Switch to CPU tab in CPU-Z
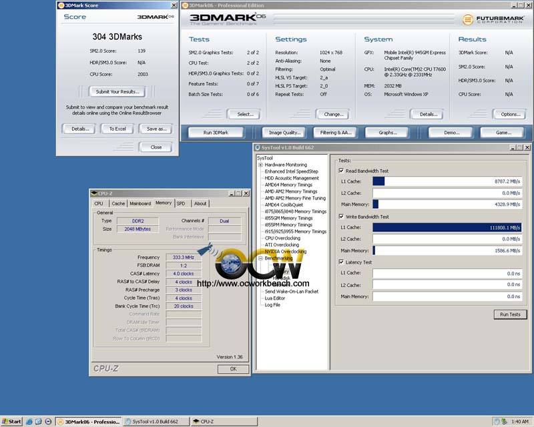The image size is (534, 427). click(x=99, y=203)
